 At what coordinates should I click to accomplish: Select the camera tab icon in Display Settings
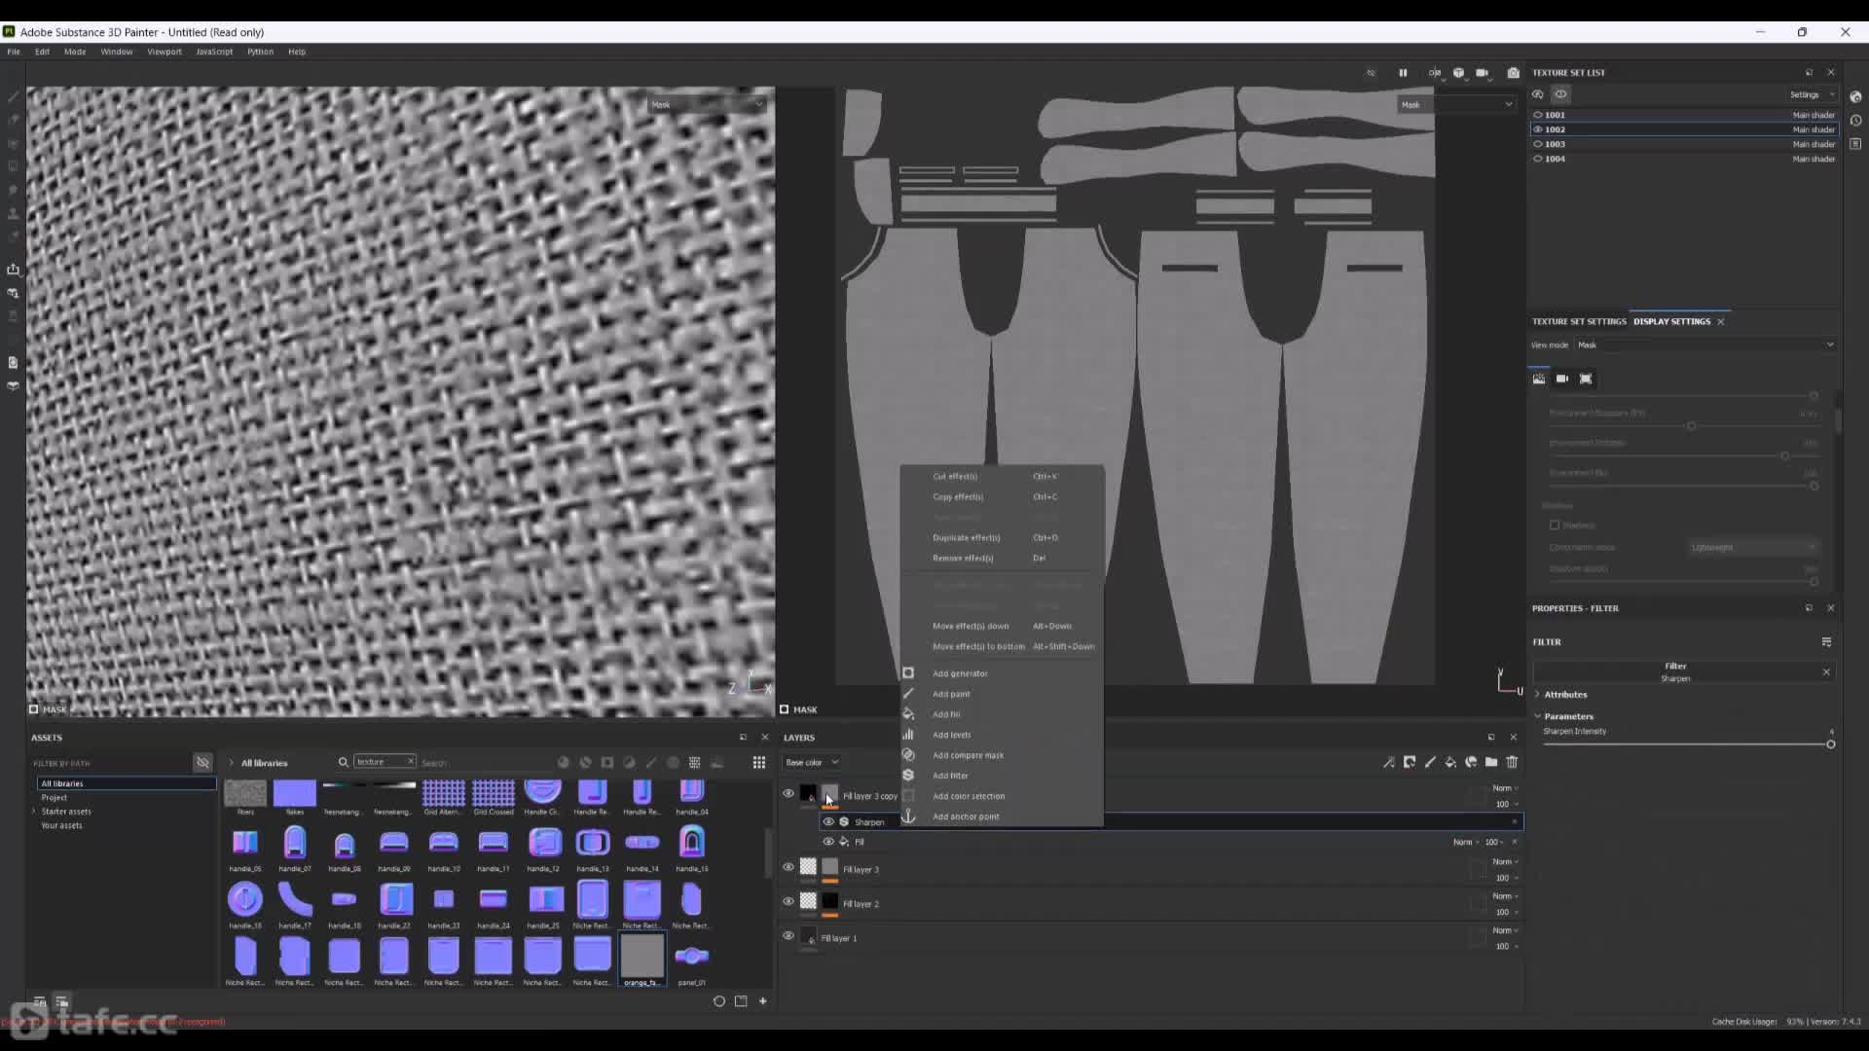1562,379
